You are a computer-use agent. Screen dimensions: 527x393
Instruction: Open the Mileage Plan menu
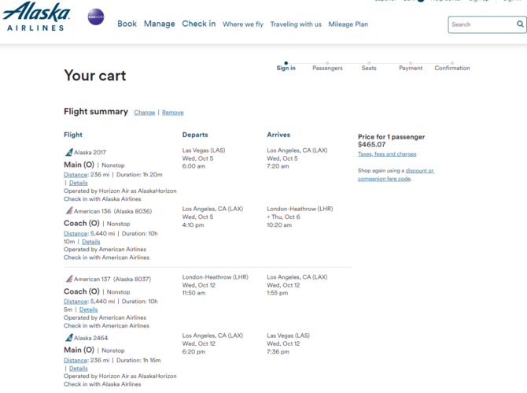pos(348,24)
